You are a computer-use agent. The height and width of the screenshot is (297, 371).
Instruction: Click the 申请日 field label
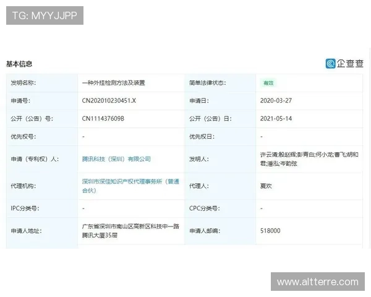pos(198,100)
